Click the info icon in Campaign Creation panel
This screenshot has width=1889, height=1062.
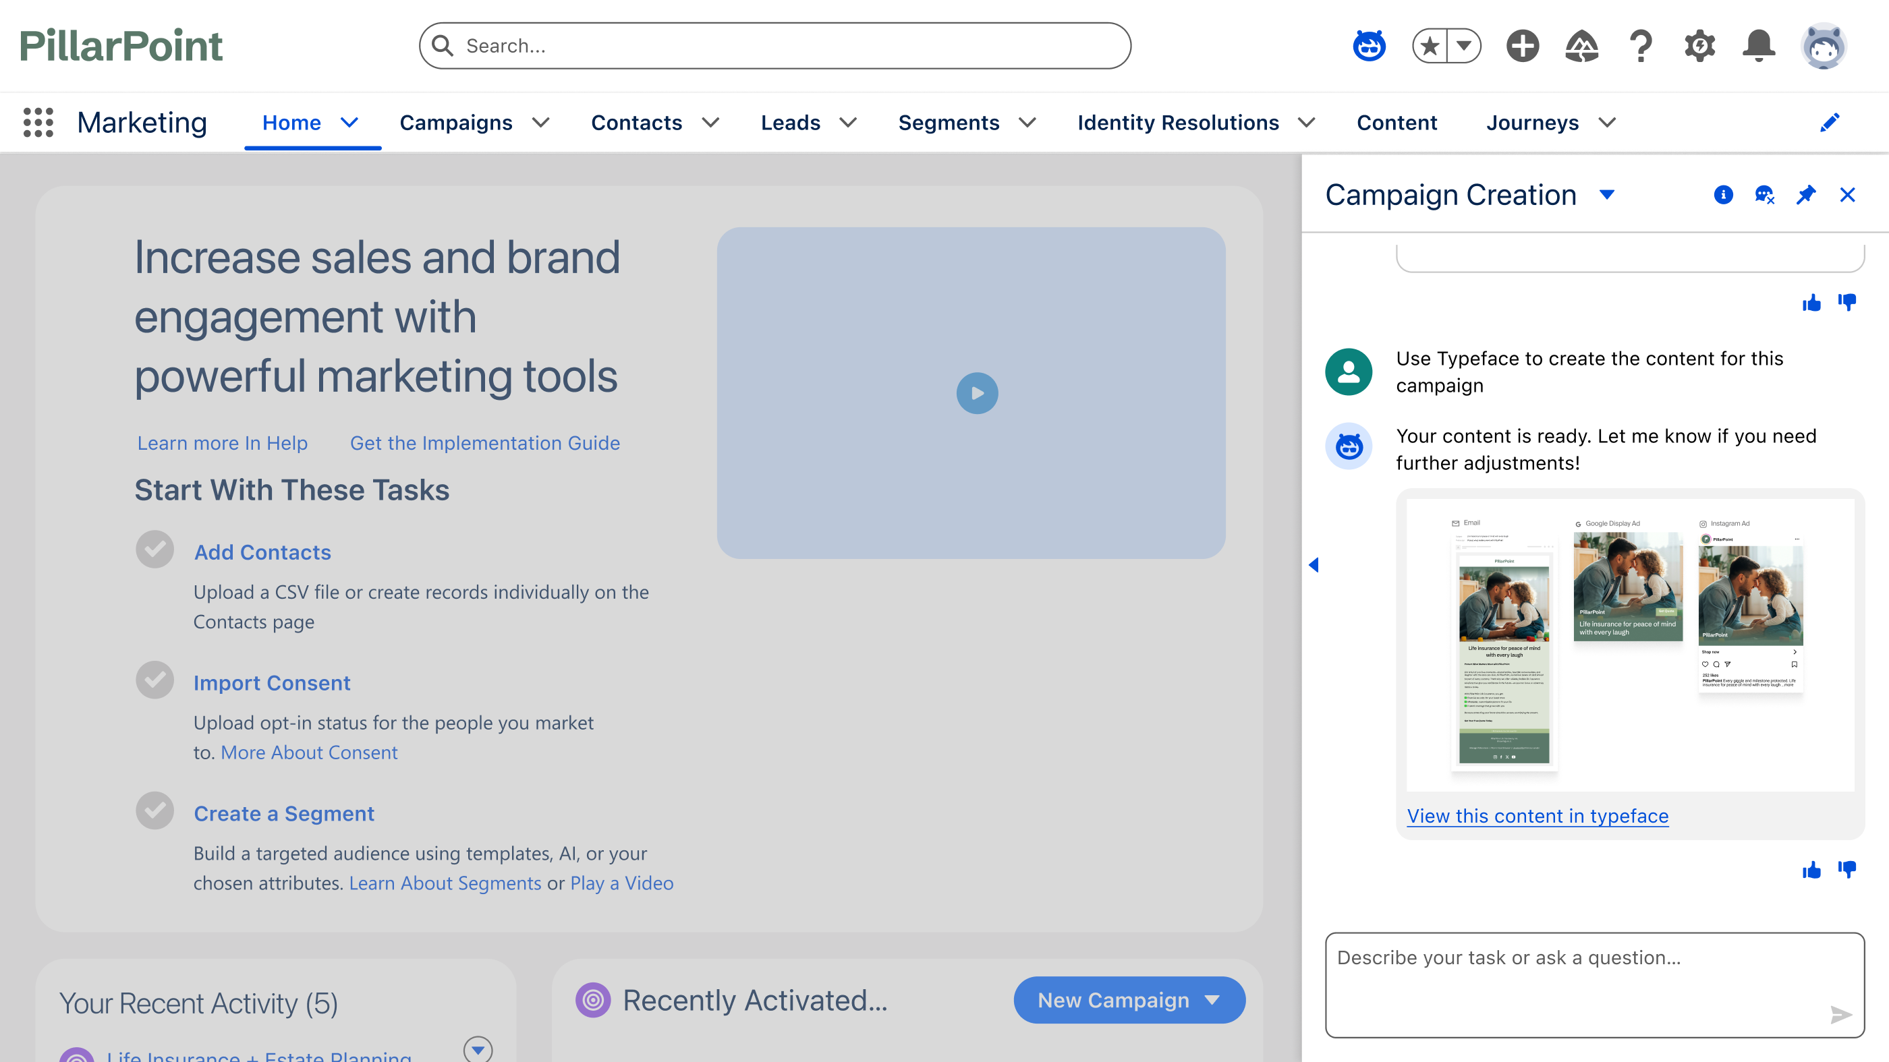tap(1723, 195)
